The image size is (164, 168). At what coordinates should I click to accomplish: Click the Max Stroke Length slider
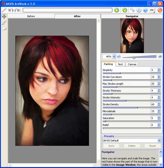pyautogui.click(x=132, y=87)
